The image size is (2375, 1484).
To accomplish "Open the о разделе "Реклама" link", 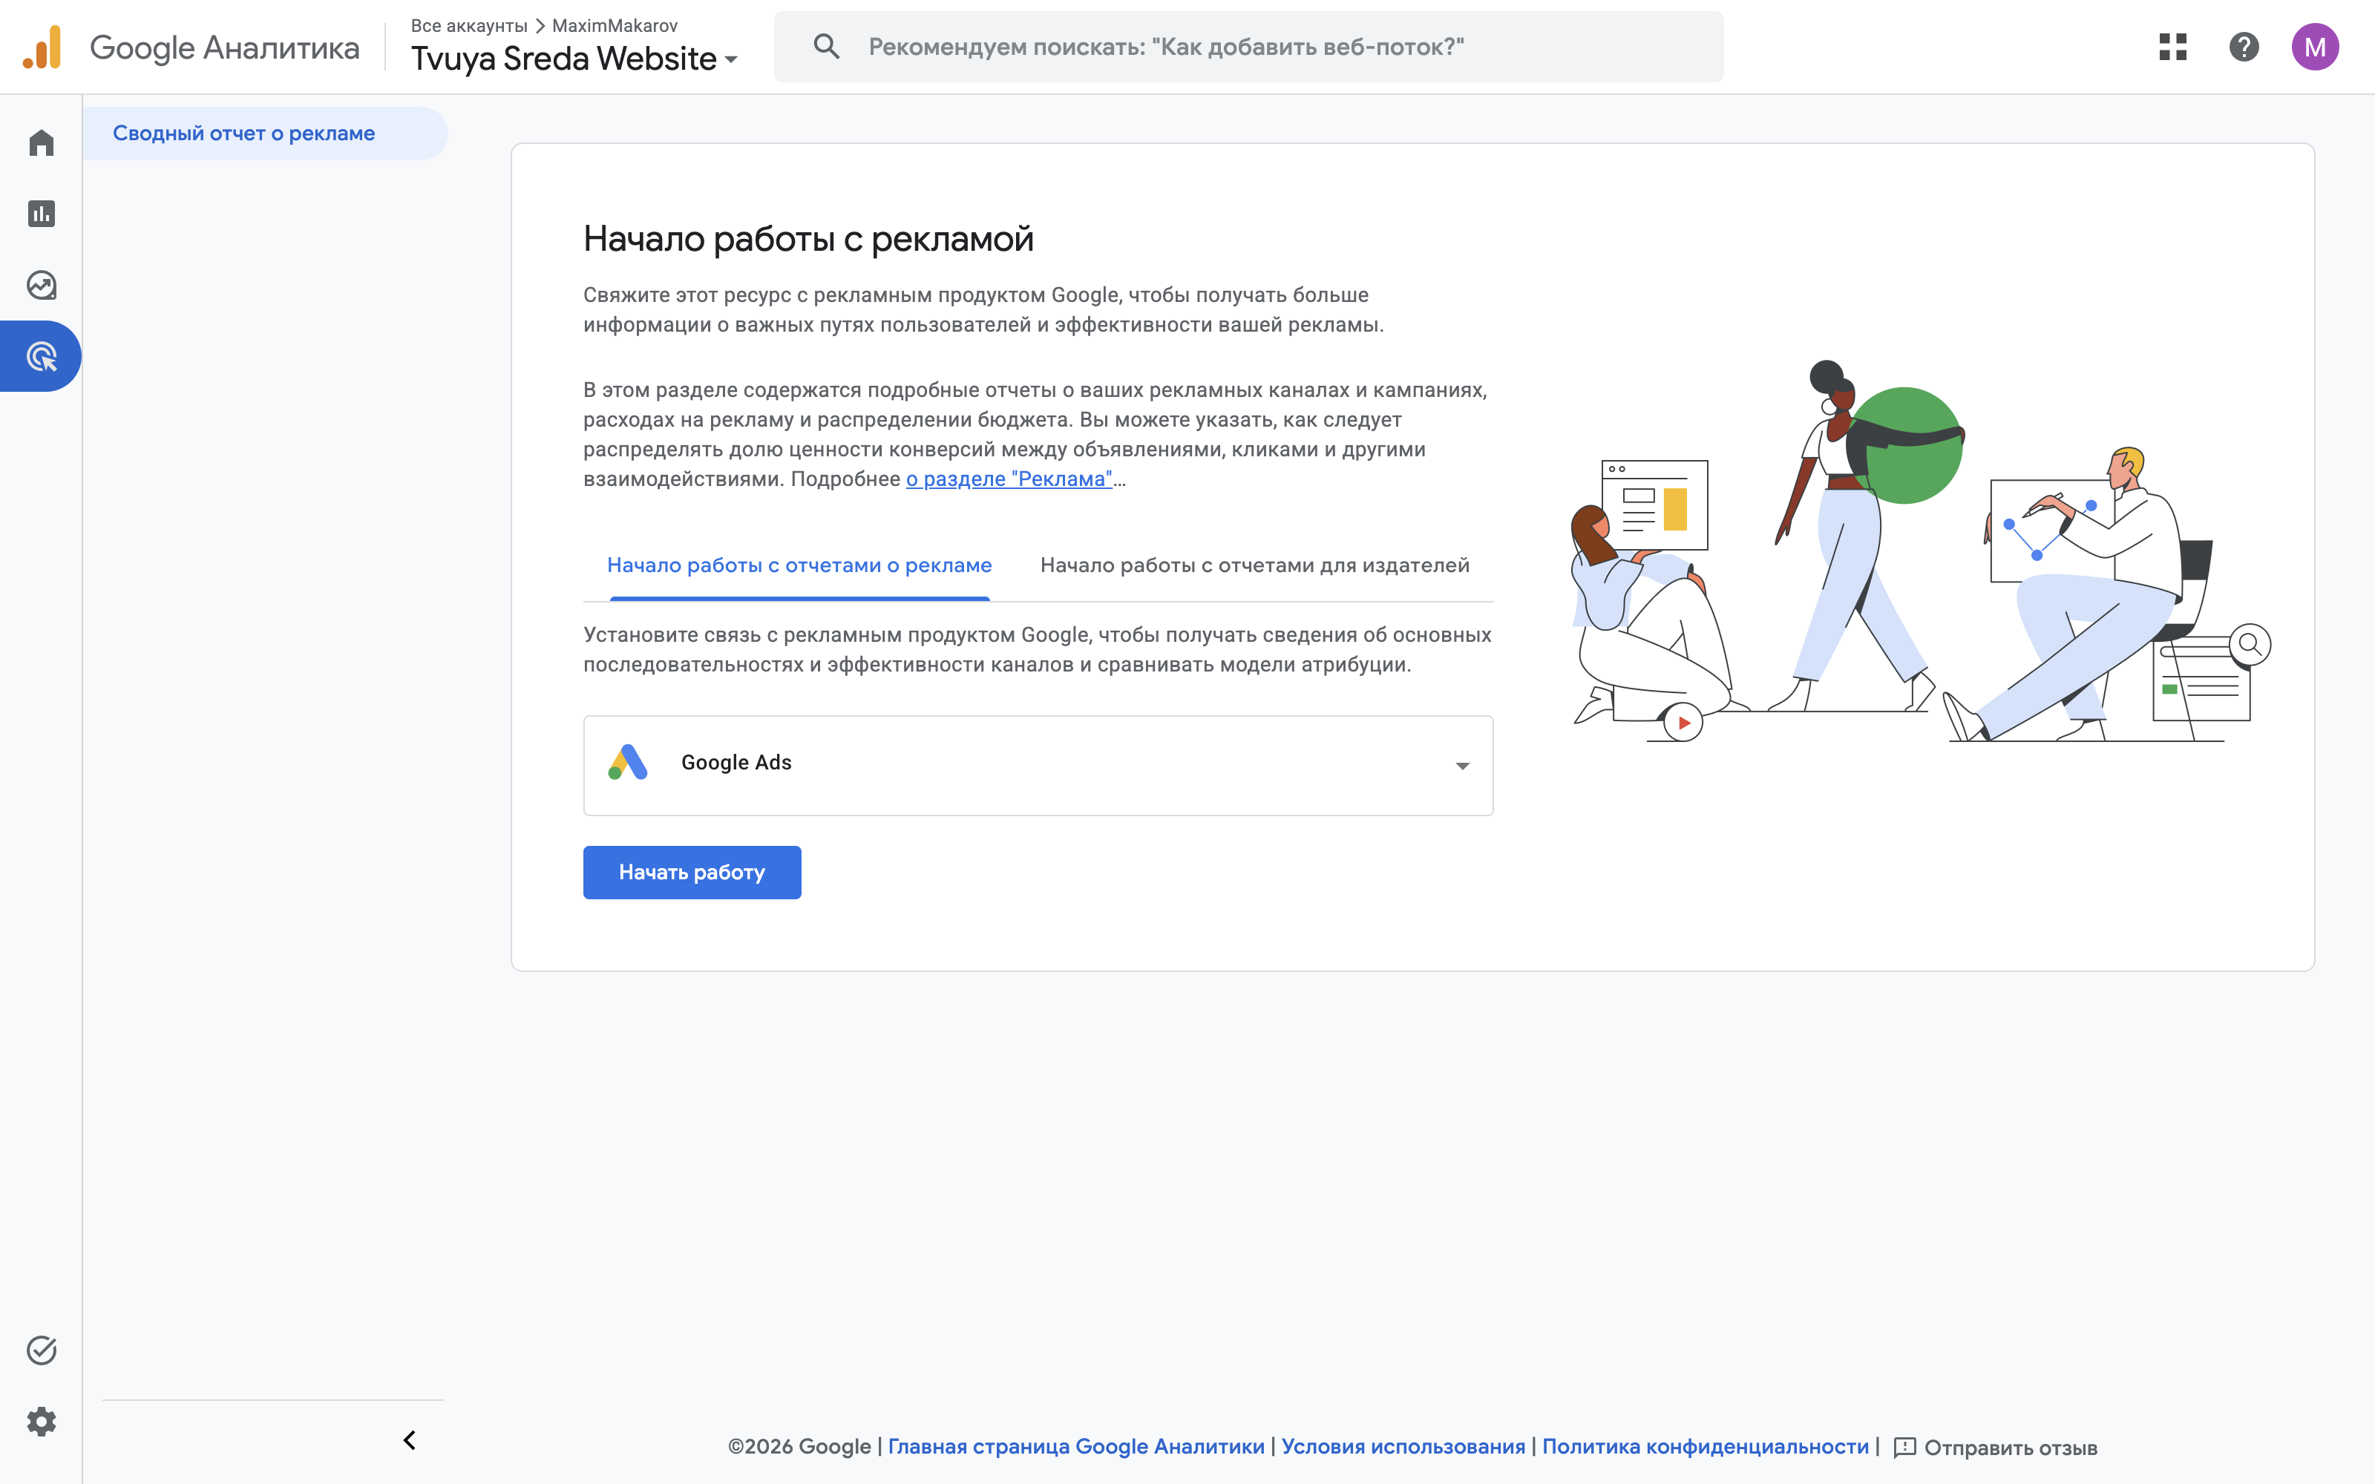I will [1009, 479].
